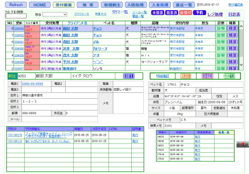
Task: Click the 入院切替 button
Action: (x=186, y=76)
